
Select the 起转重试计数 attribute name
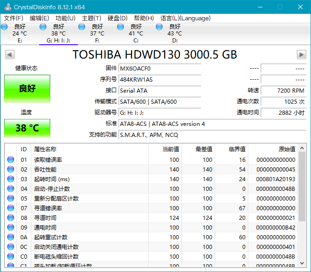[x=51, y=237]
